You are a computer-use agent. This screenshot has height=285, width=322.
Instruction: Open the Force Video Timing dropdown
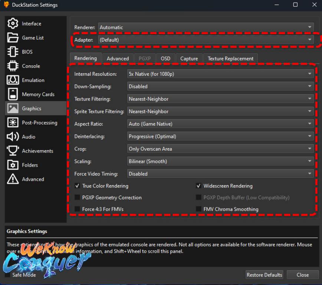coord(220,174)
